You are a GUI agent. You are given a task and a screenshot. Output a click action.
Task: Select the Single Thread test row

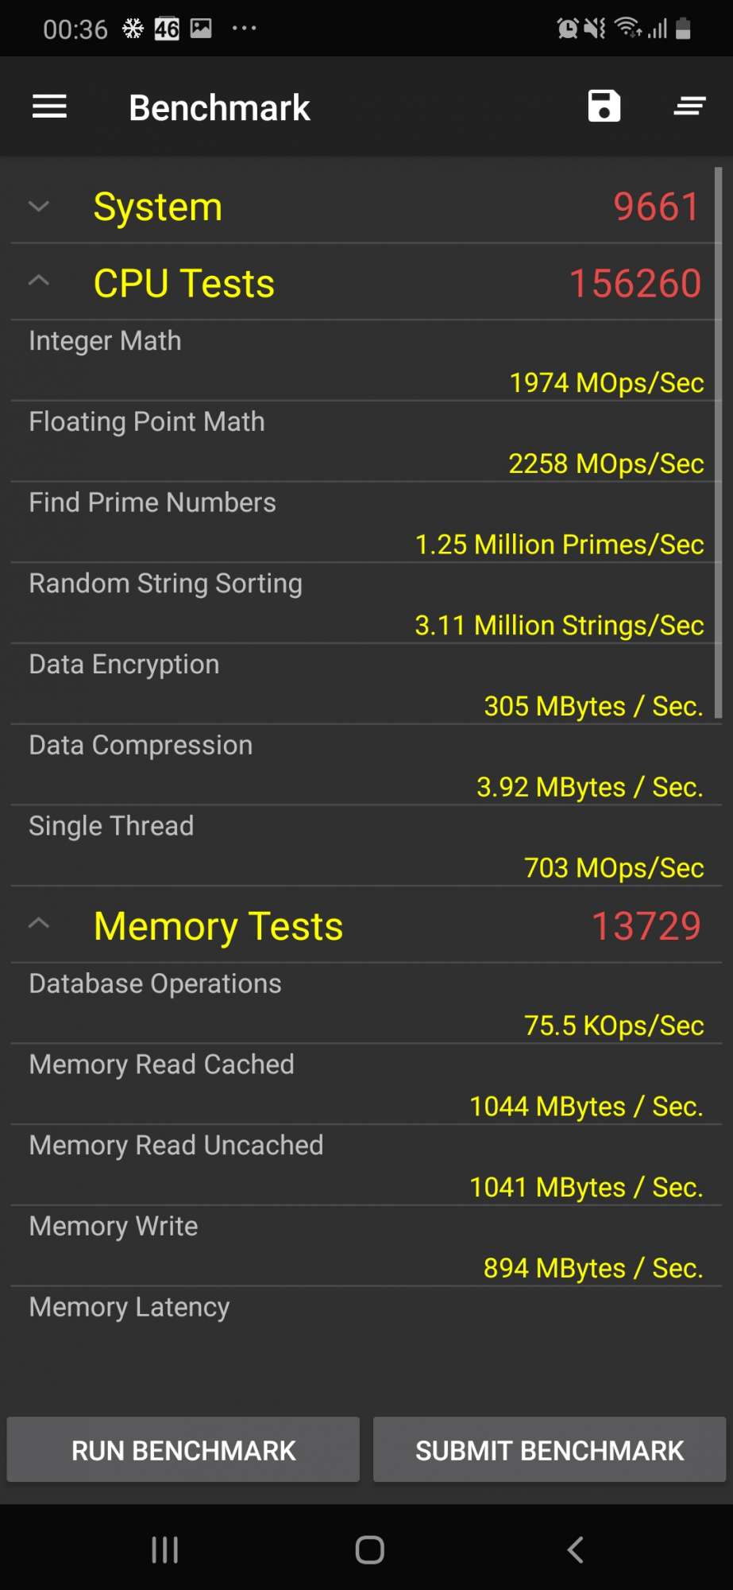coord(365,846)
